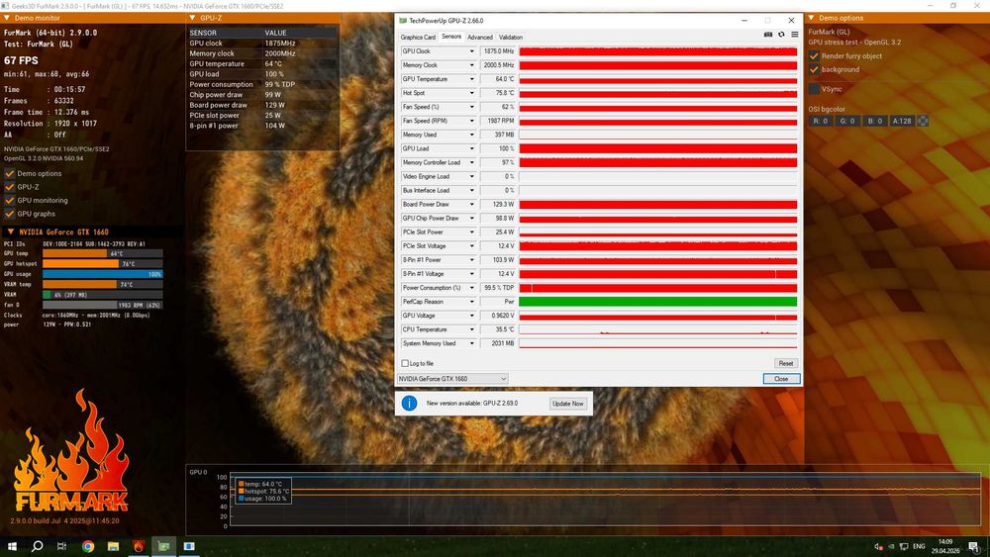Toggle the GPU graphs checkbox
Viewport: 990px width, 557px height.
coord(10,214)
